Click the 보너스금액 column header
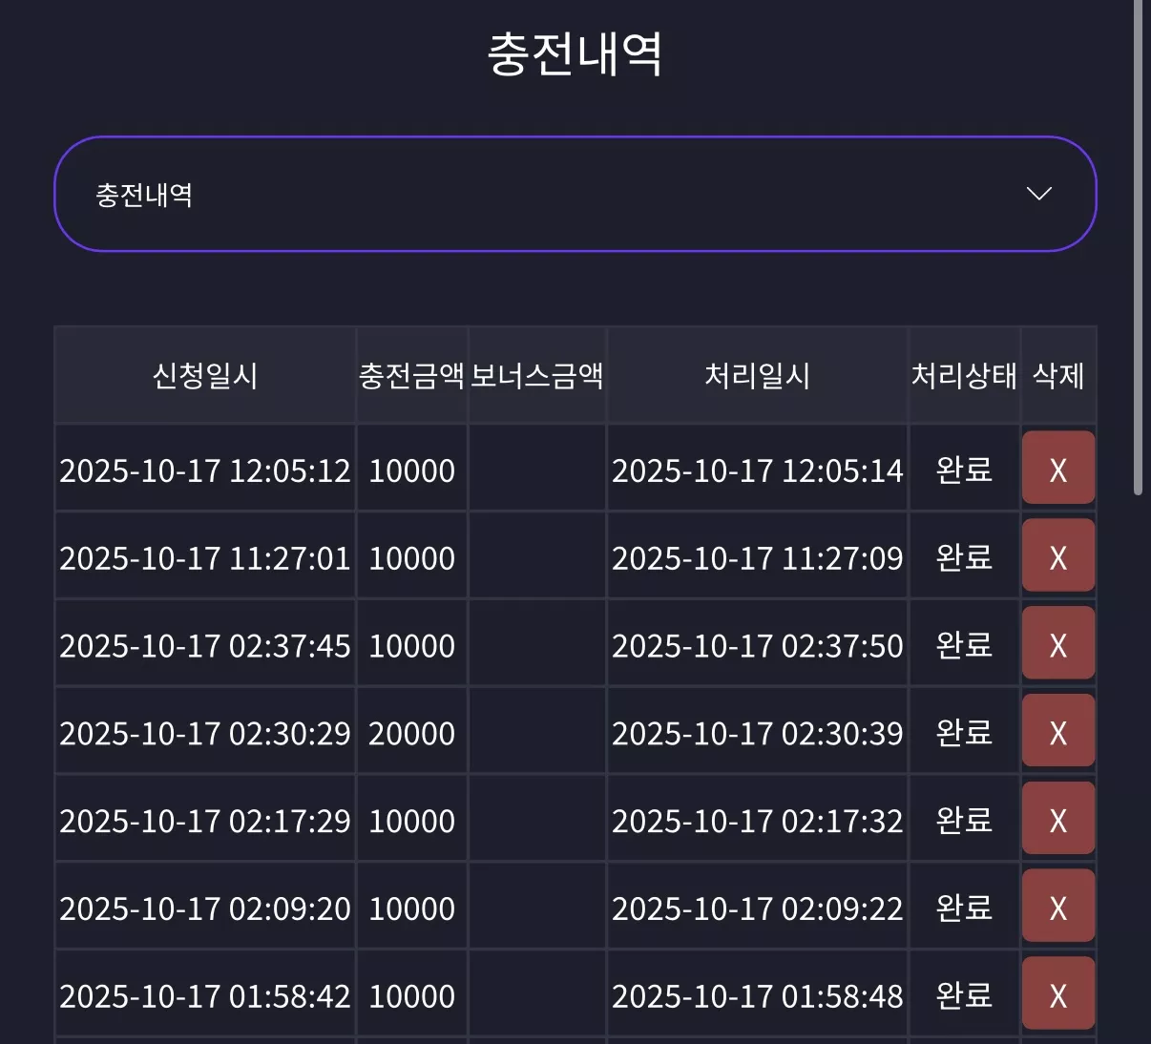The image size is (1151, 1044). click(536, 375)
